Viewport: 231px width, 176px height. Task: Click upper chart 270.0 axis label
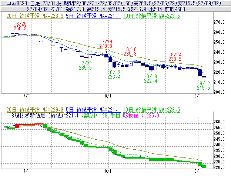click(x=219, y=22)
